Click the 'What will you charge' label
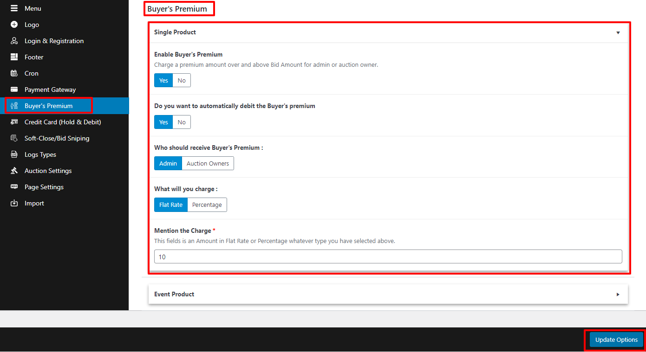The image size is (646, 352). tap(186, 189)
